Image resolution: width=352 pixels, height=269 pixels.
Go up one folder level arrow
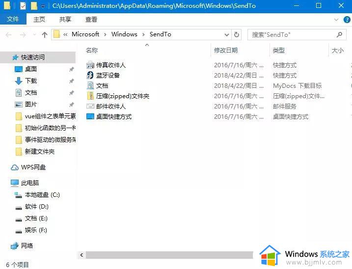click(x=45, y=35)
